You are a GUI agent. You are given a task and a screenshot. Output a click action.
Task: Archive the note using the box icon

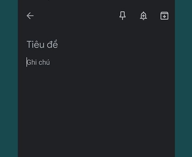pyautogui.click(x=164, y=16)
